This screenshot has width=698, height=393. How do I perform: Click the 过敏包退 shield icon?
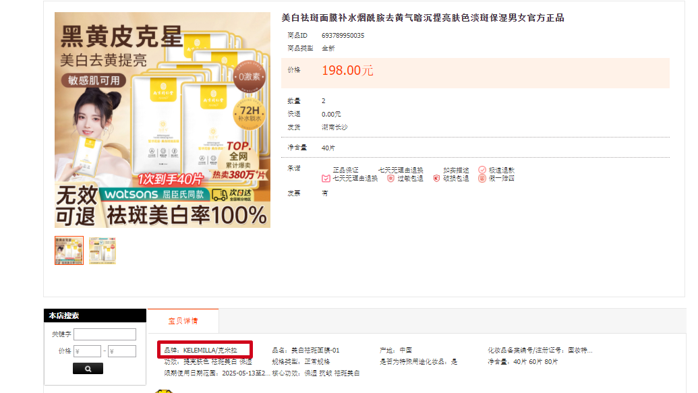pyautogui.click(x=390, y=179)
